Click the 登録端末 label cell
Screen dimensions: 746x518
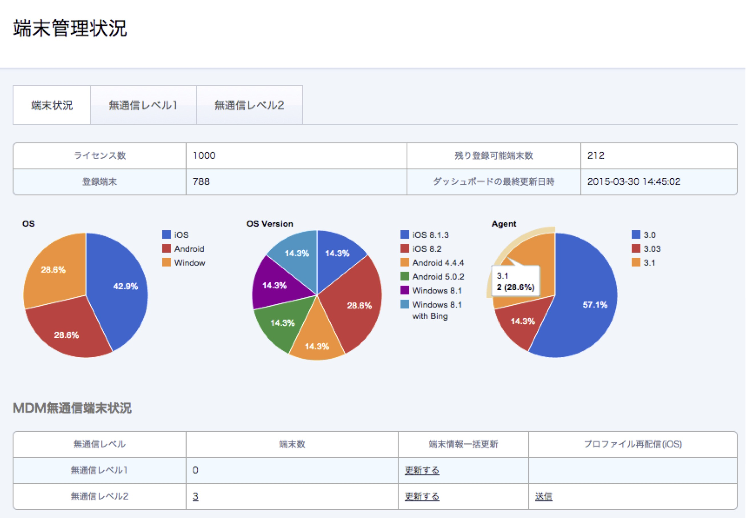[x=99, y=181]
